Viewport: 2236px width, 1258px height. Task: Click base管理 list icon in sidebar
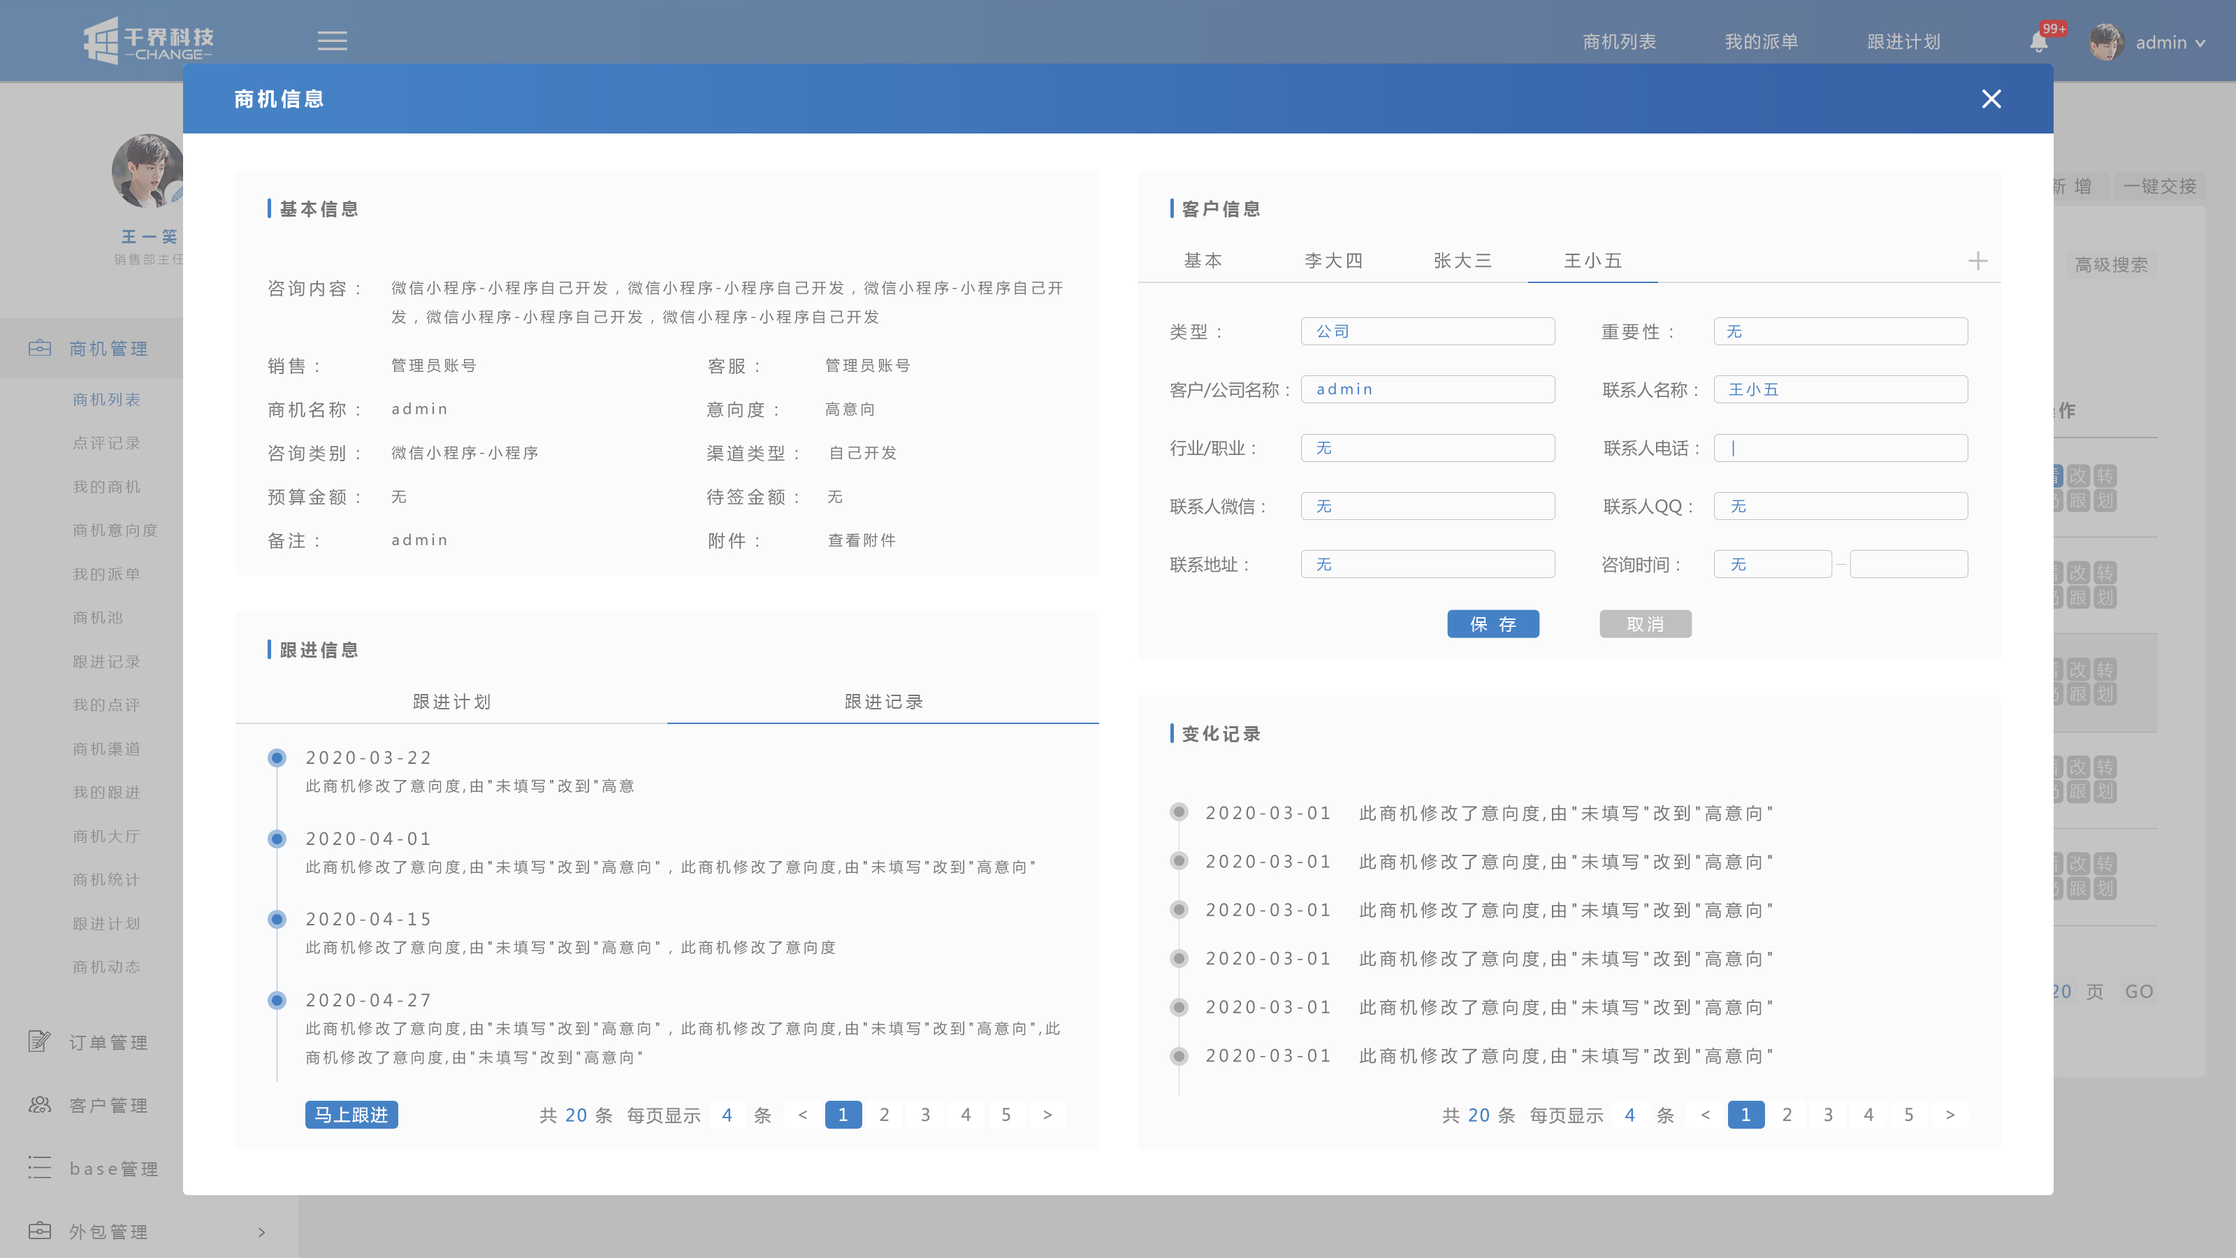[x=40, y=1168]
